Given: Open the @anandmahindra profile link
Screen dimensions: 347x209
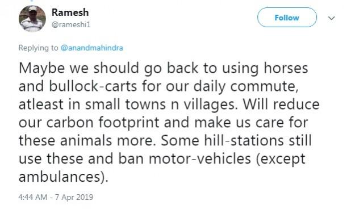Looking at the screenshot, I should pyautogui.click(x=91, y=48).
